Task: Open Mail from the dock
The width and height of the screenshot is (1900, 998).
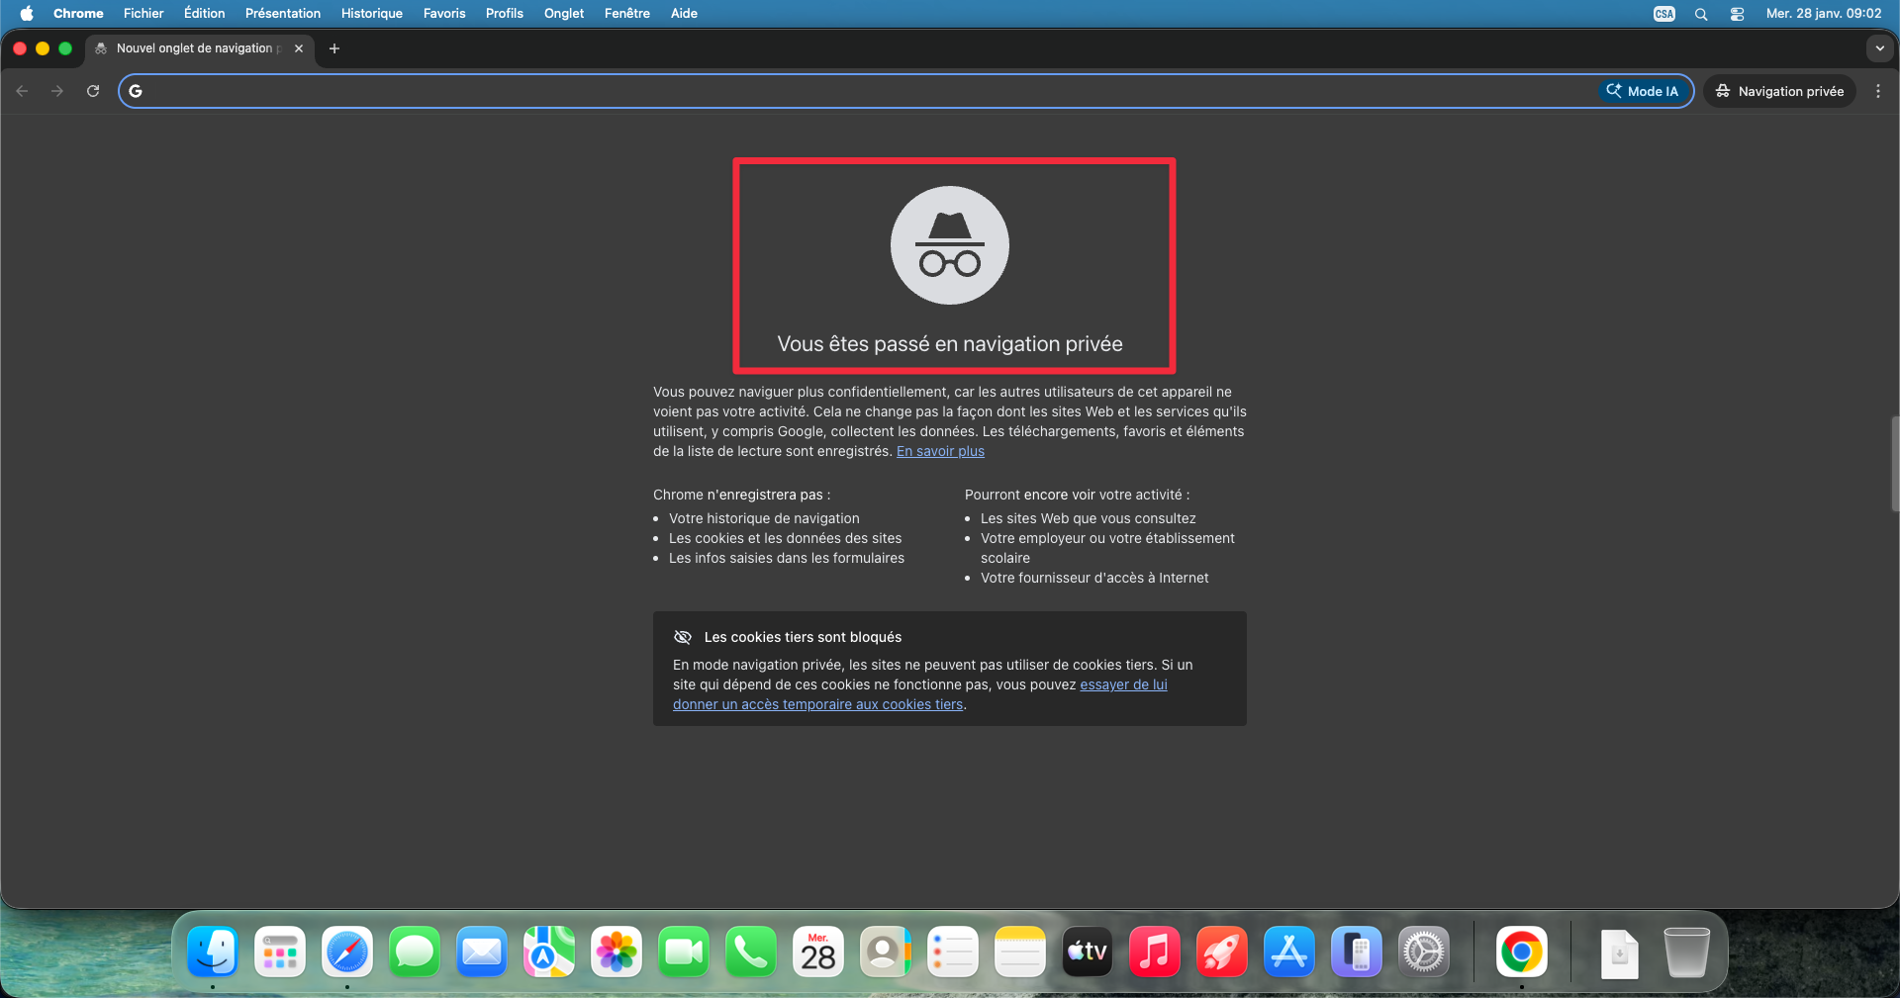Action: pos(482,952)
